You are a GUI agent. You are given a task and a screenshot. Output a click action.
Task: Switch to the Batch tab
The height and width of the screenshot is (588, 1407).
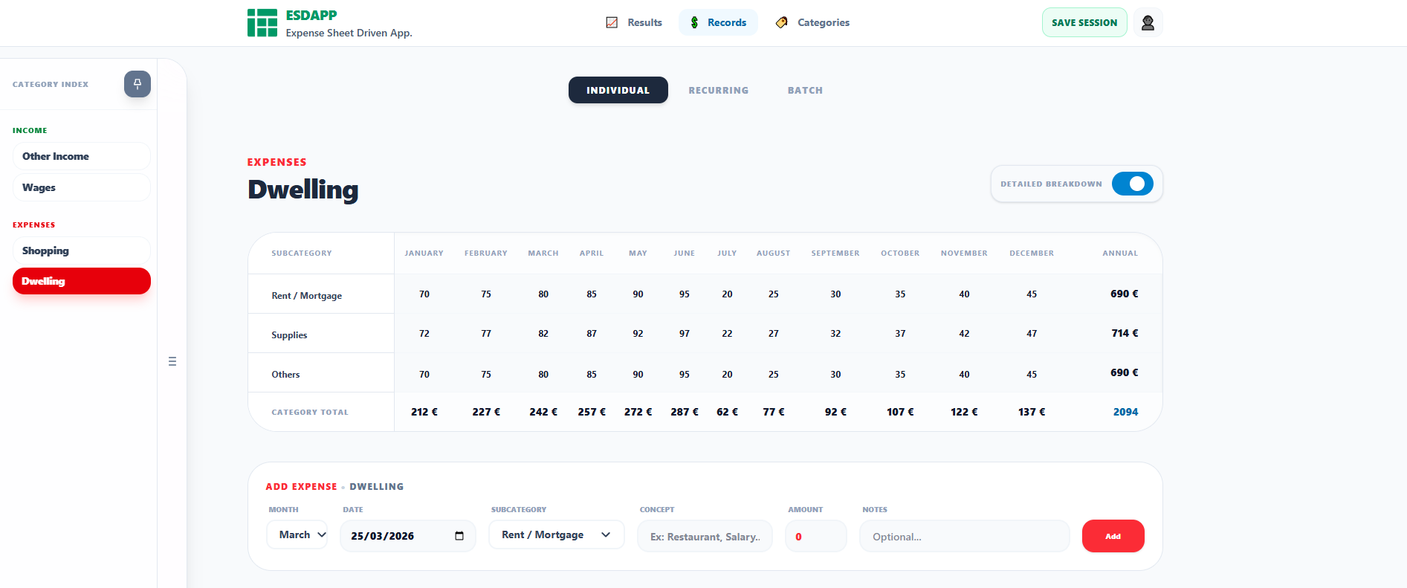(805, 90)
